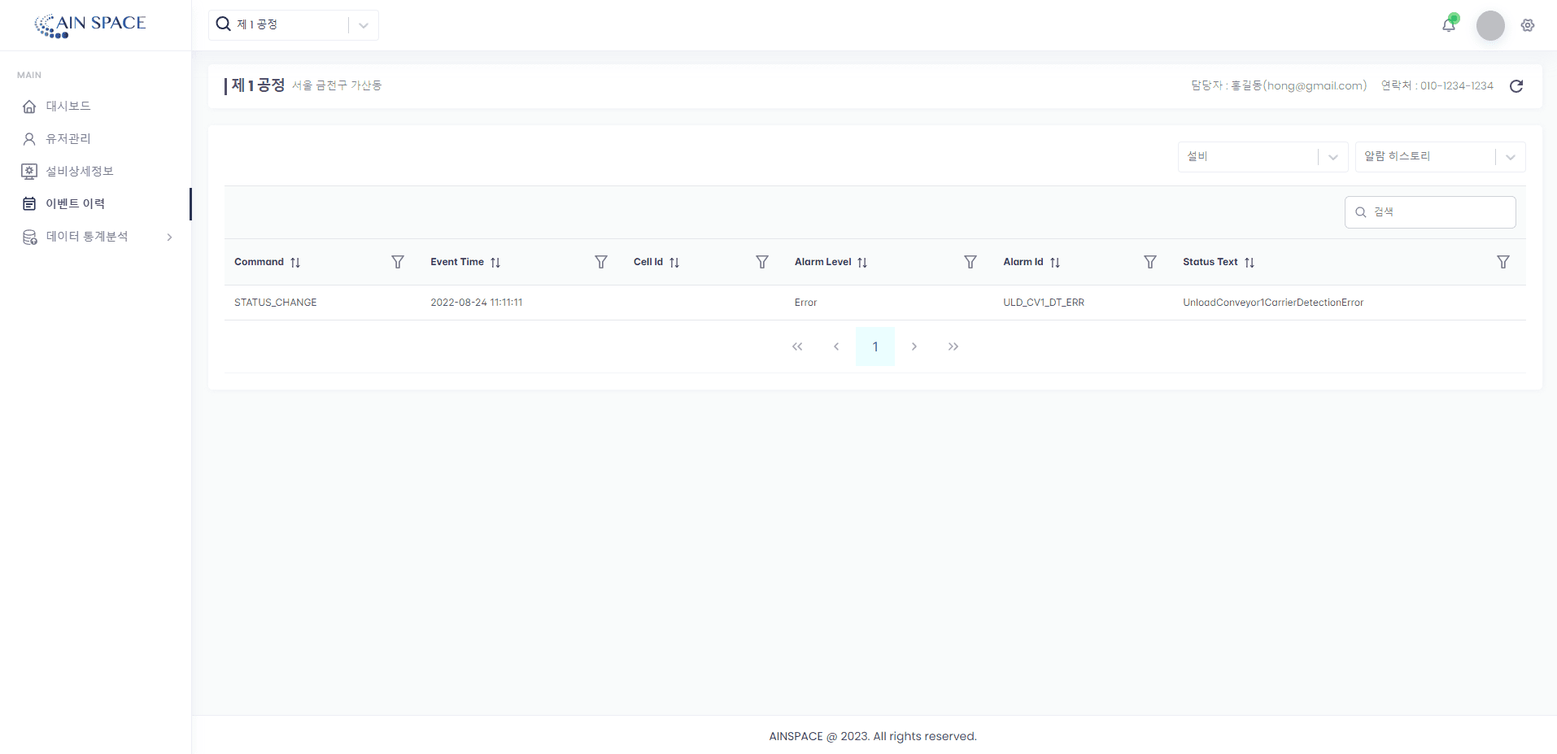
Task: Open the 설비 equipment dropdown
Action: [x=1263, y=157]
